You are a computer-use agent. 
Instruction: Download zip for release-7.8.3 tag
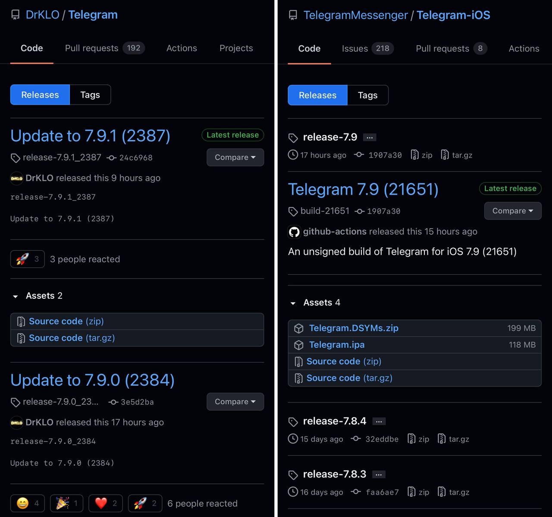(x=419, y=492)
